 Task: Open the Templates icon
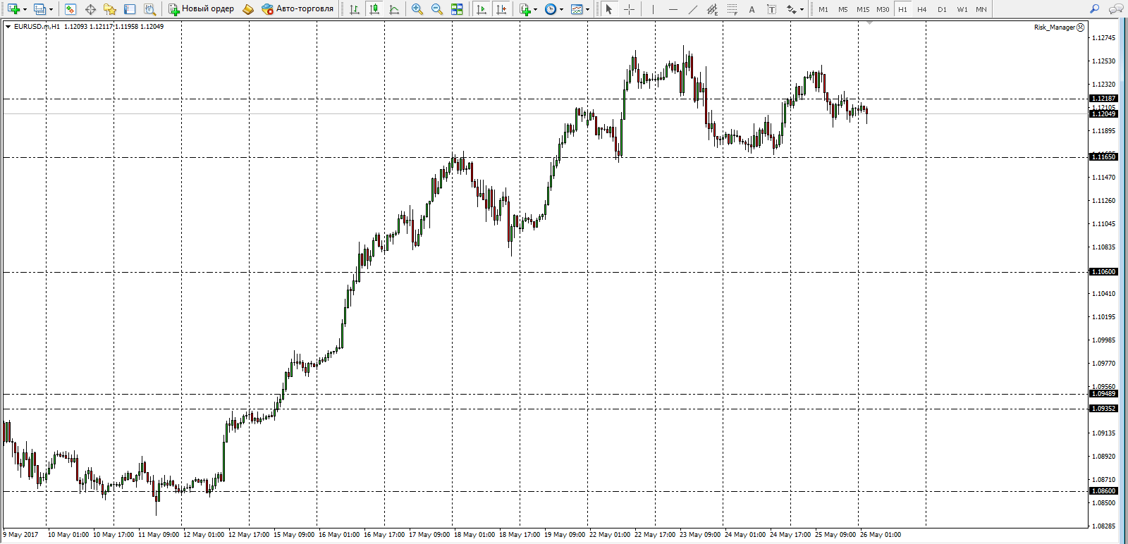tap(577, 9)
